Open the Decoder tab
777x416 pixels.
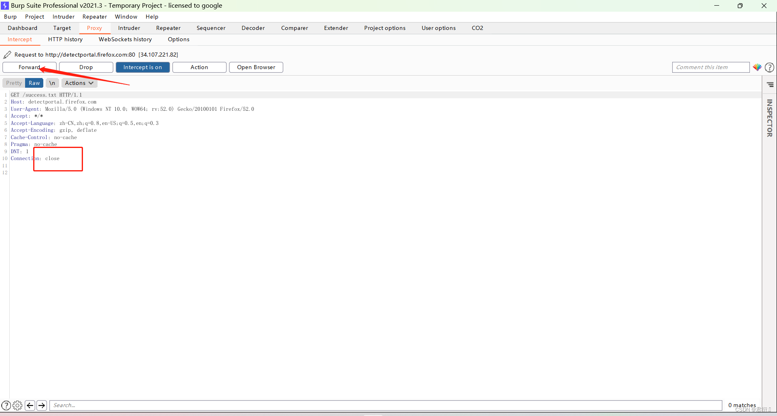[253, 28]
